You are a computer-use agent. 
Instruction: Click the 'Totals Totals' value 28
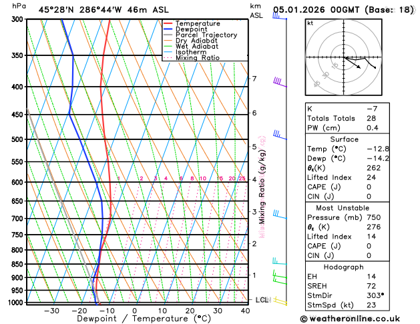click(x=371, y=118)
